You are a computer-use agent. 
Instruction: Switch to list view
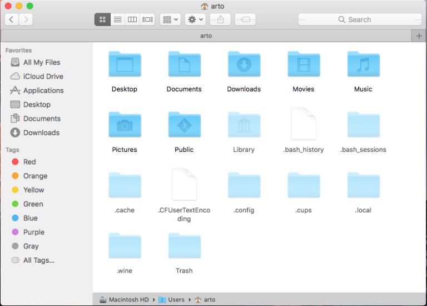pyautogui.click(x=118, y=19)
